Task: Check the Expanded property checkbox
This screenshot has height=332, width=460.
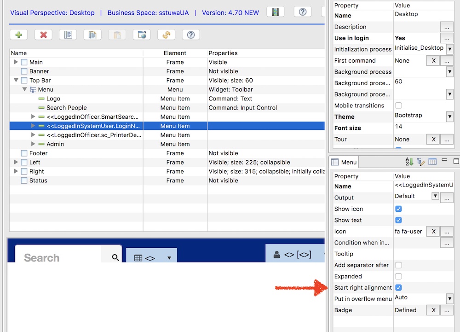Action: tap(398, 276)
